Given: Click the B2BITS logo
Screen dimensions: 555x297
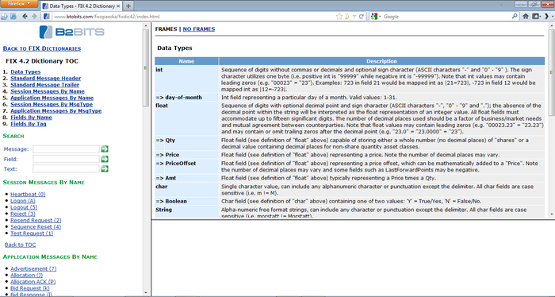Looking at the screenshot, I should (x=72, y=32).
